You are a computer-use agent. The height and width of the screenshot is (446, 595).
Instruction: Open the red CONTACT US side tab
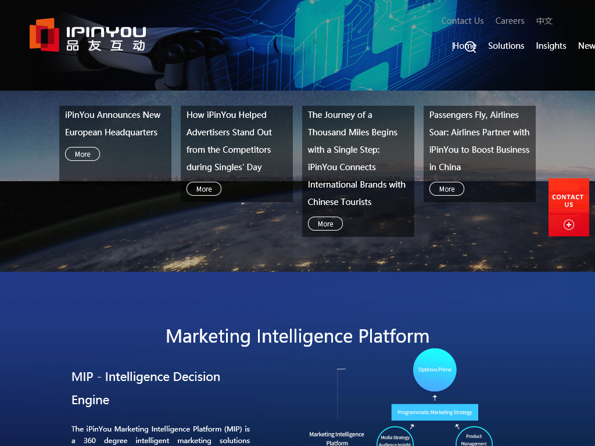point(568,200)
